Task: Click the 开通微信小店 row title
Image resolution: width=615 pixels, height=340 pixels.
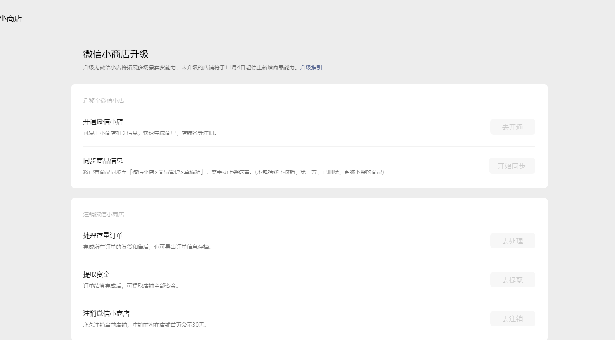Action: (x=103, y=122)
